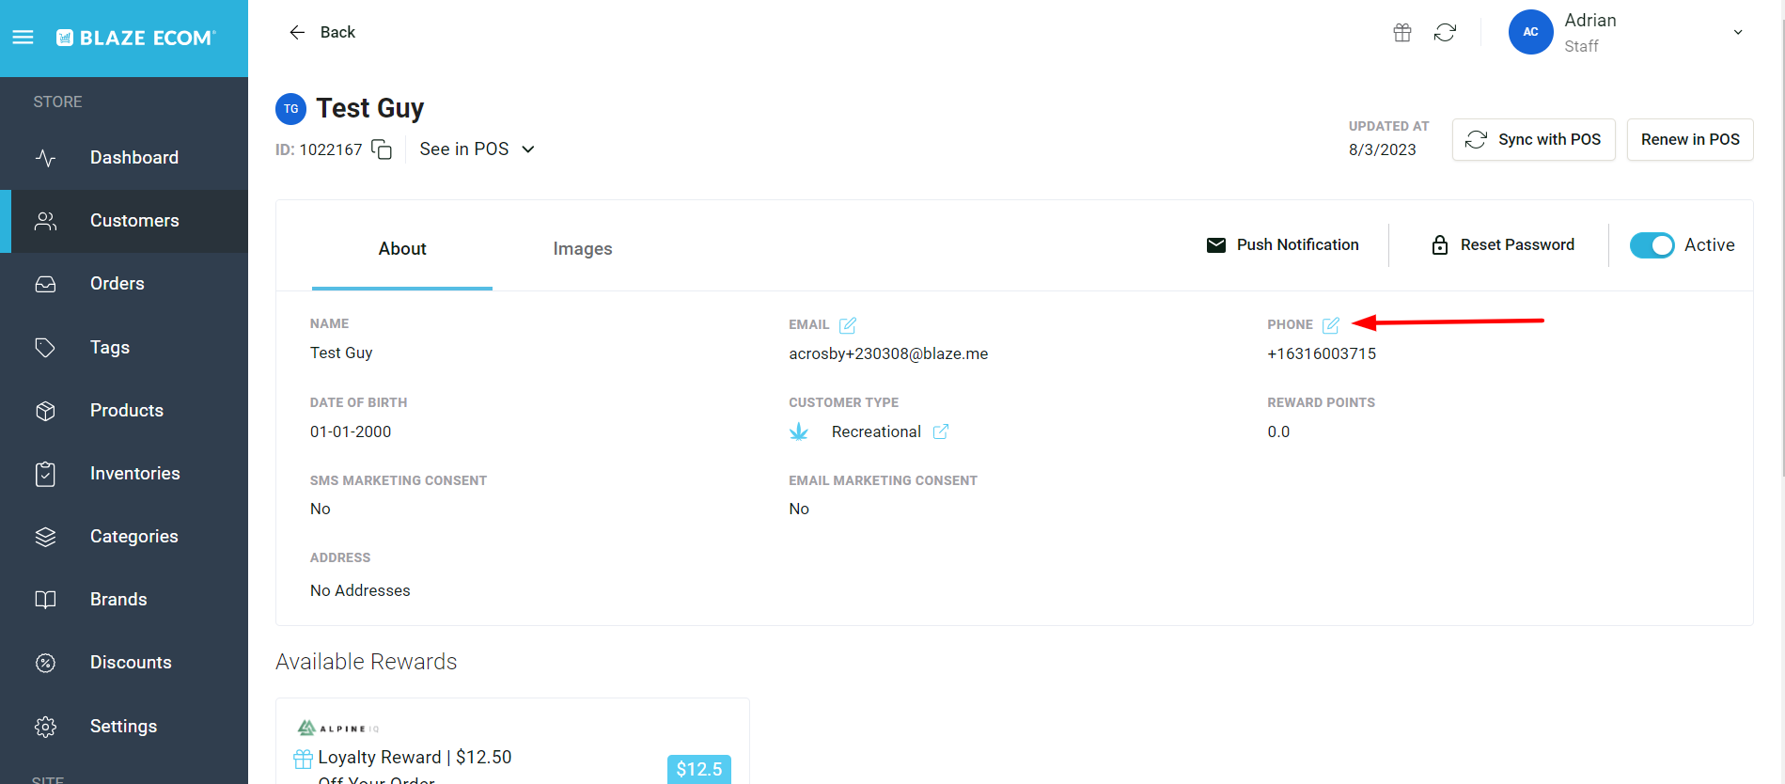The height and width of the screenshot is (784, 1785).
Task: Open customer type external link icon
Action: click(x=940, y=431)
